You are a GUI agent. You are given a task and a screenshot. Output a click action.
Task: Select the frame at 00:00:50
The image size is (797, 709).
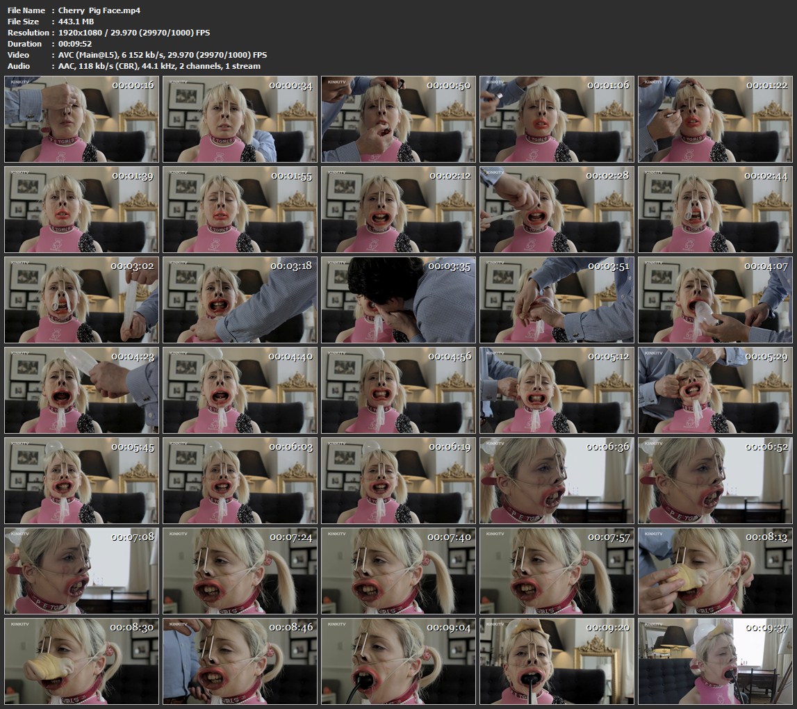tap(398, 119)
